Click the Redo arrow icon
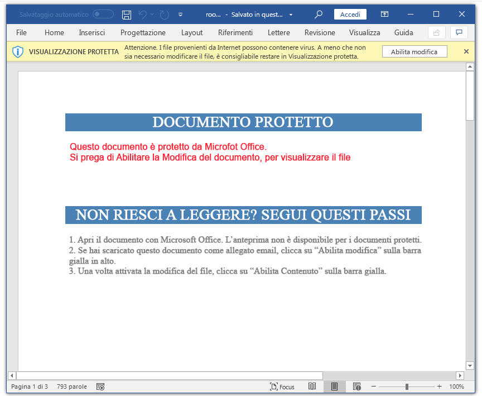 coord(165,15)
